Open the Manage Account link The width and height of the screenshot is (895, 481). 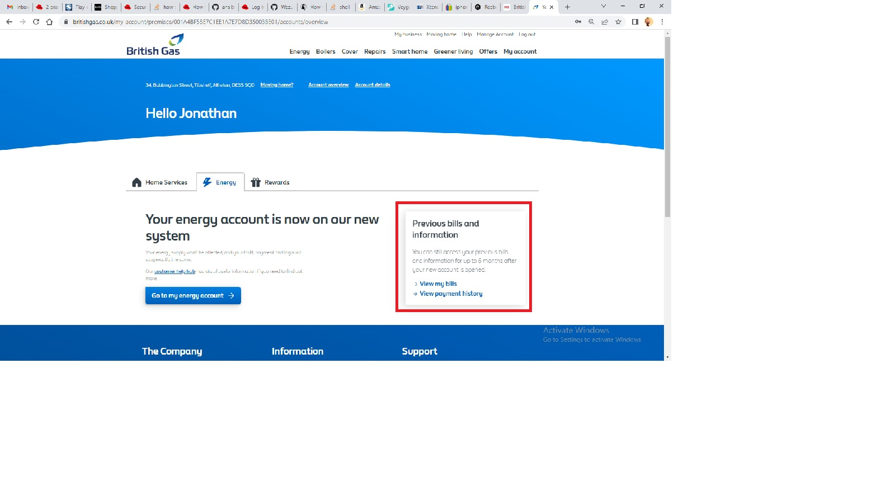[x=495, y=35]
